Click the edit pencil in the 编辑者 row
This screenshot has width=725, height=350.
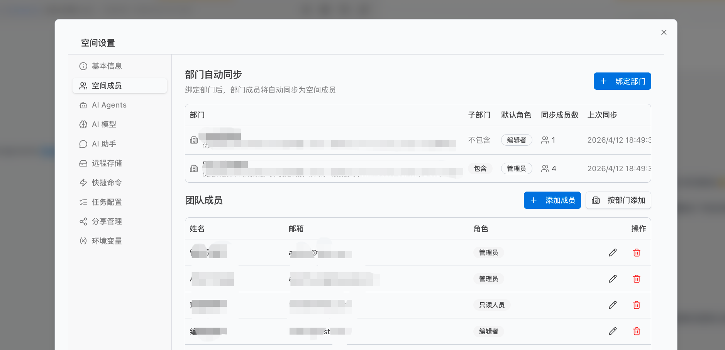click(613, 331)
